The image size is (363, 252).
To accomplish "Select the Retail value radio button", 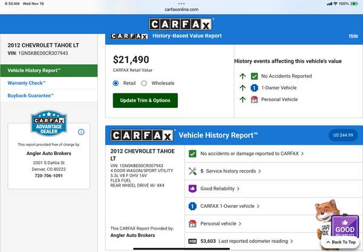I will [116, 83].
